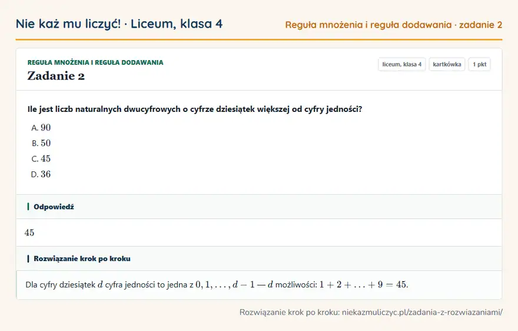Click the question text about 'liczb naturalnych dwucyfrowych'
This screenshot has width=518, height=331.
[195, 110]
